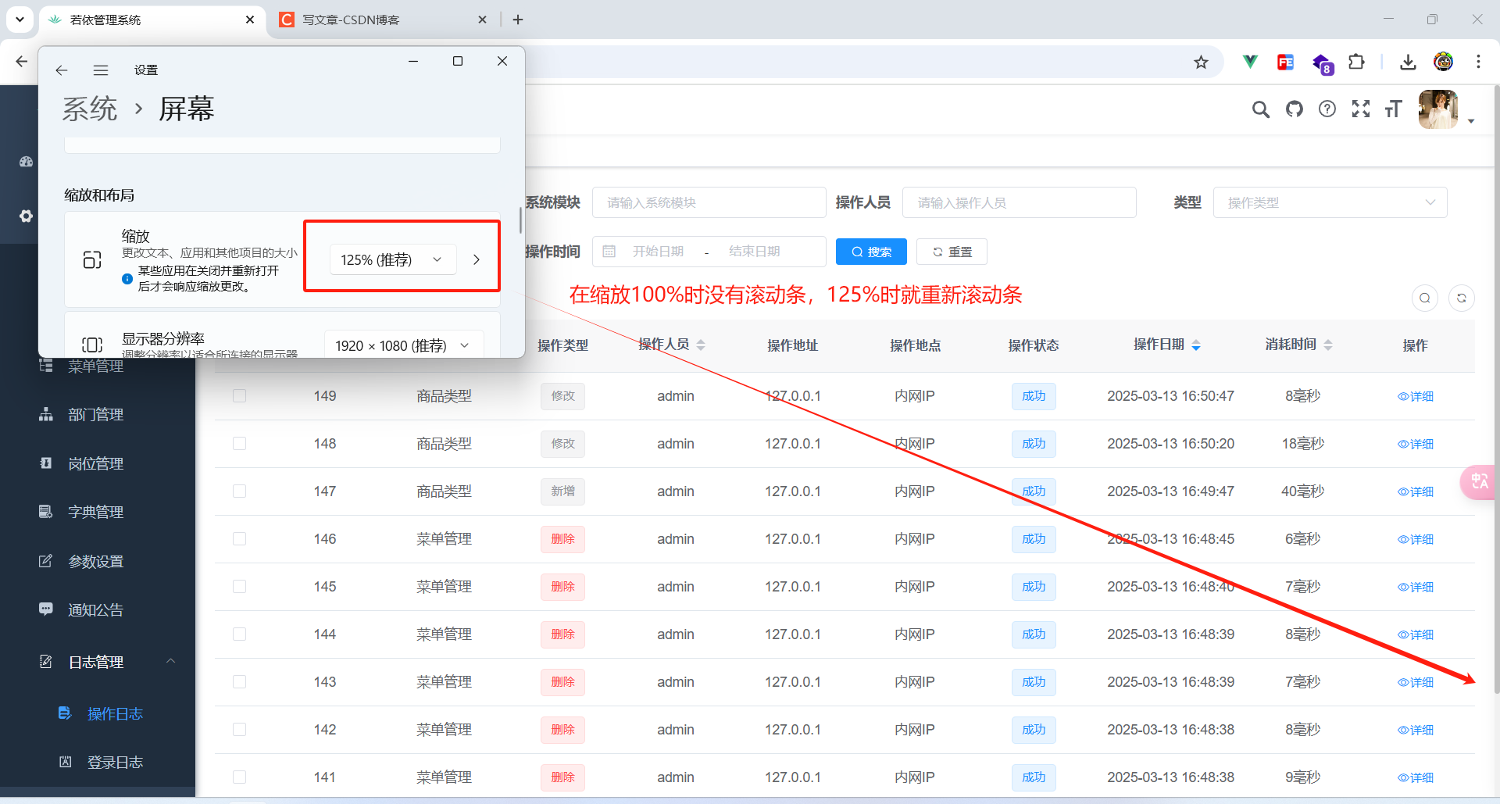
Task: Toggle fullscreen mode icon
Action: coord(1361,109)
